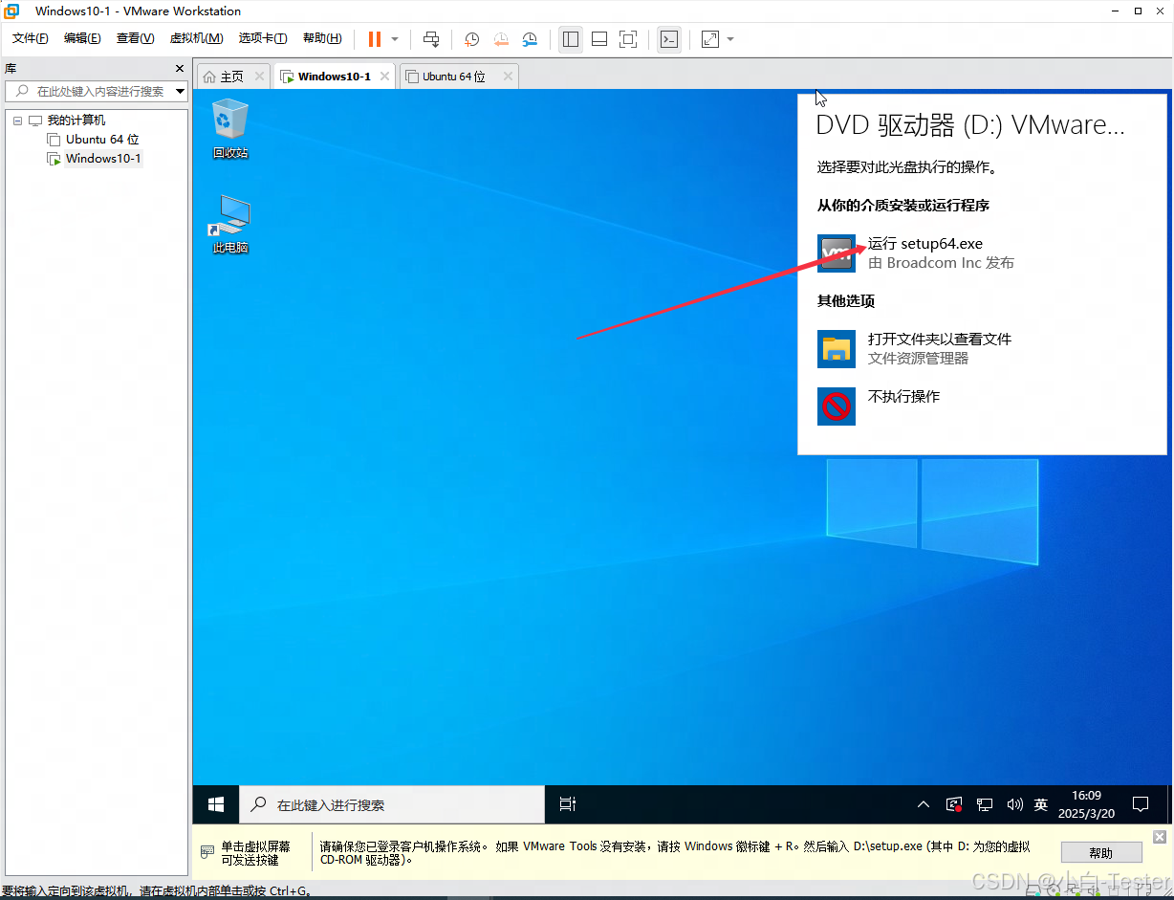Open the 帮助(H) menu
This screenshot has height=900, width=1174.
coord(322,38)
